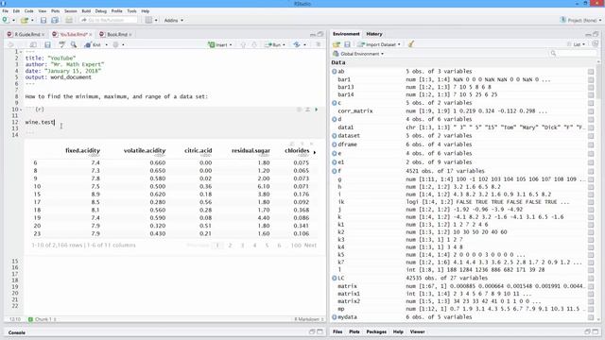605x340 pixels.
Task: Open the Insert chunk dropdown
Action: point(220,44)
